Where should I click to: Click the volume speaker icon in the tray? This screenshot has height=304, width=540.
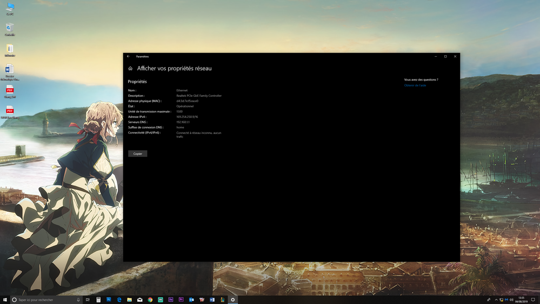(511, 300)
